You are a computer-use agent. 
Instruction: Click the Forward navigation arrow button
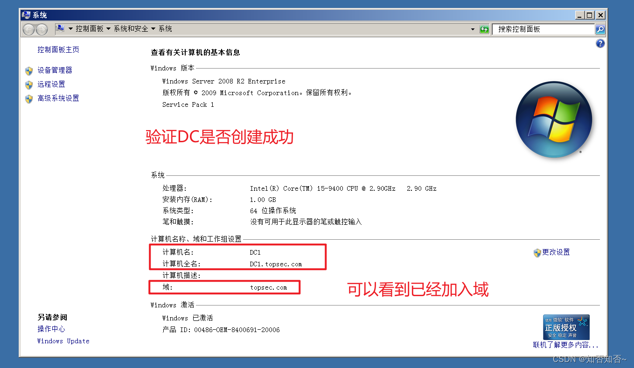(42, 29)
